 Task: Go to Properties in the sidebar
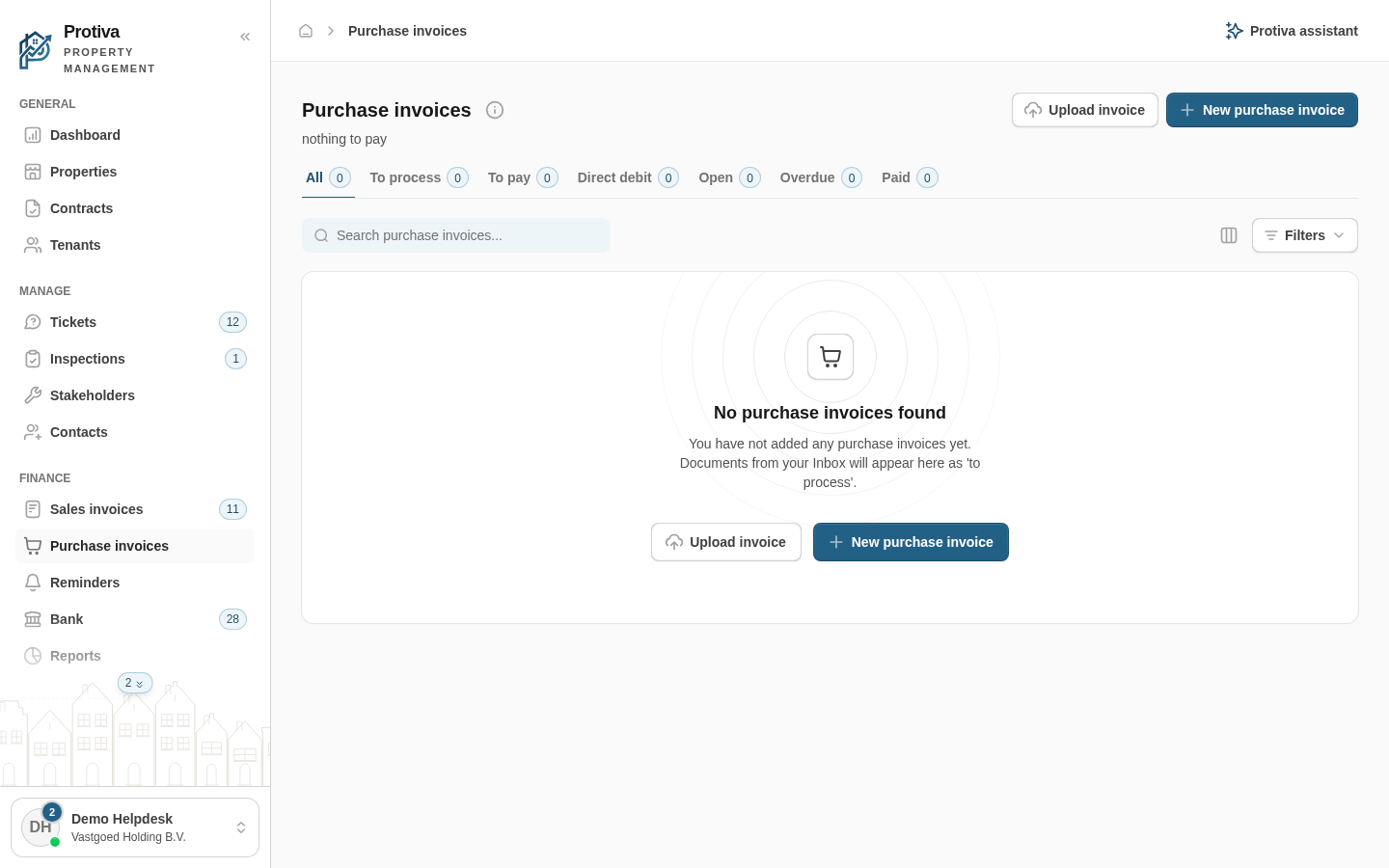tap(135, 172)
